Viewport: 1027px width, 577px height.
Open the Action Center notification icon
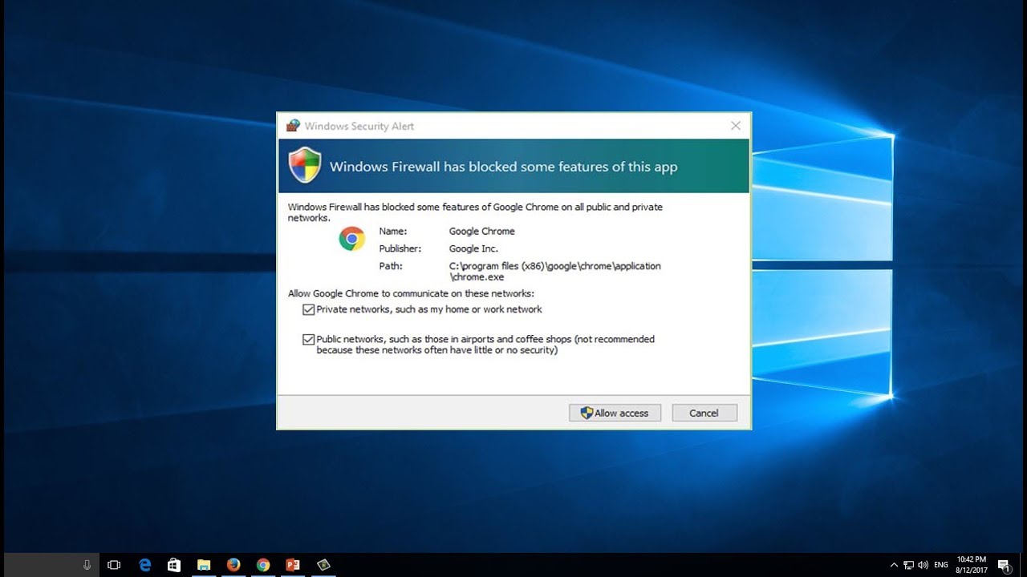click(x=1004, y=565)
